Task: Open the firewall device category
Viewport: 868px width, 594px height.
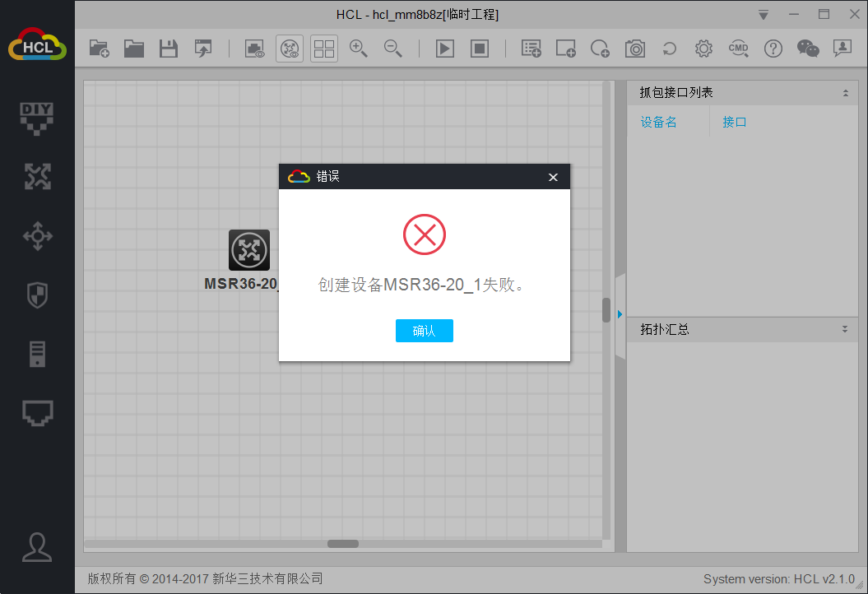Action: [37, 295]
